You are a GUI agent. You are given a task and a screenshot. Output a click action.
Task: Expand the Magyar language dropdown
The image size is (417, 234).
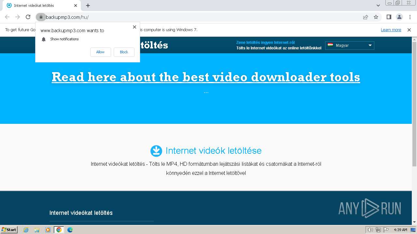pos(350,45)
